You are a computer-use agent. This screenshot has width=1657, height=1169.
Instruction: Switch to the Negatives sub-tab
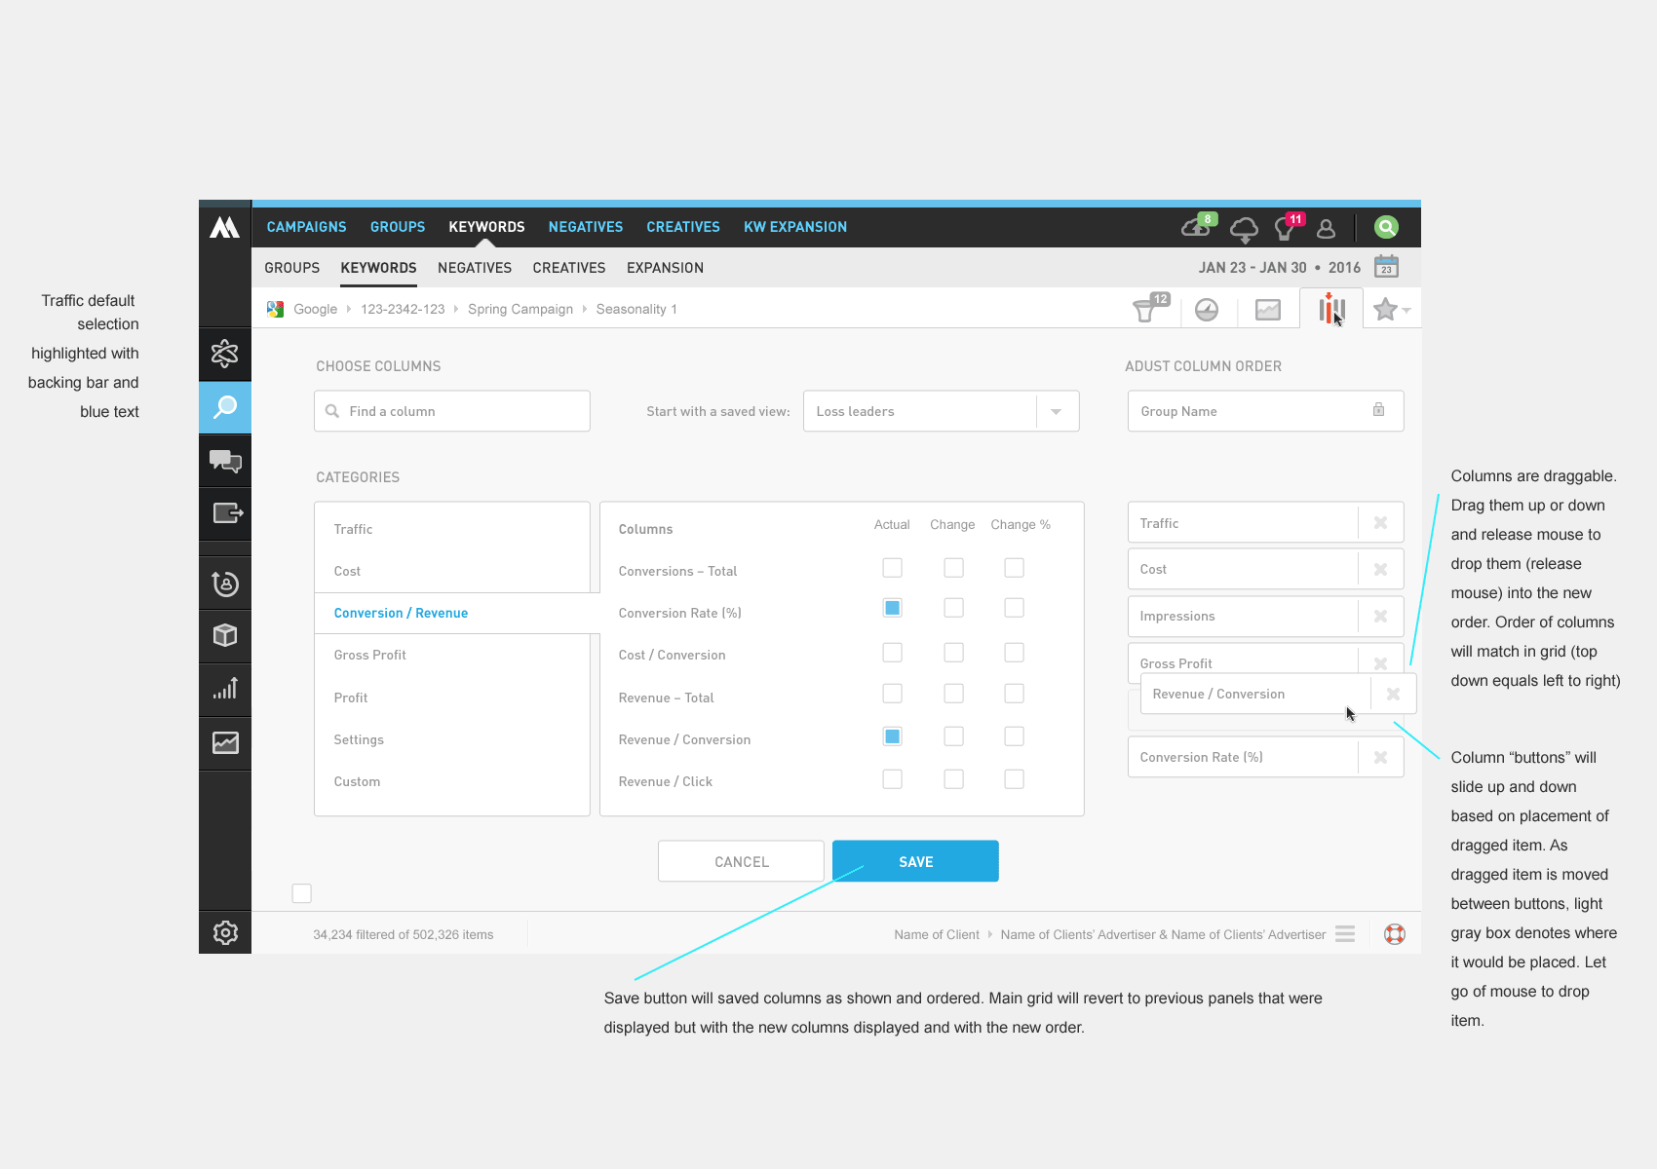point(475,268)
